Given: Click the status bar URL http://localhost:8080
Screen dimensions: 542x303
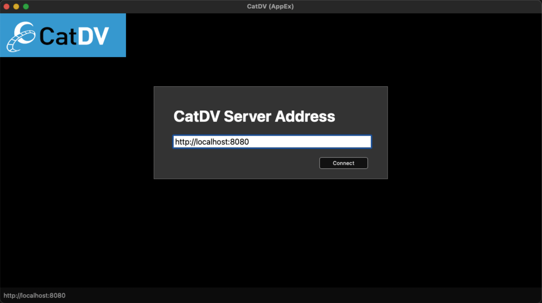Looking at the screenshot, I should tap(35, 295).
